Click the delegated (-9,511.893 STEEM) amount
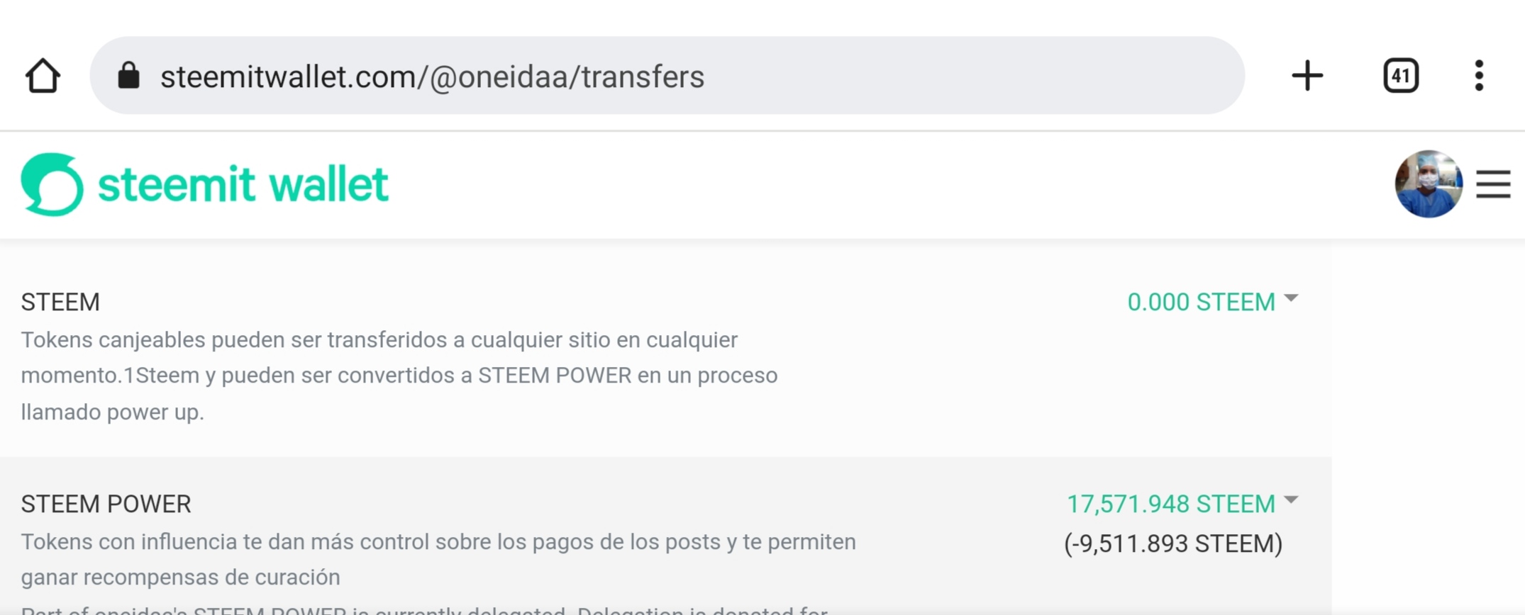Viewport: 1525px width, 615px height. point(1173,543)
